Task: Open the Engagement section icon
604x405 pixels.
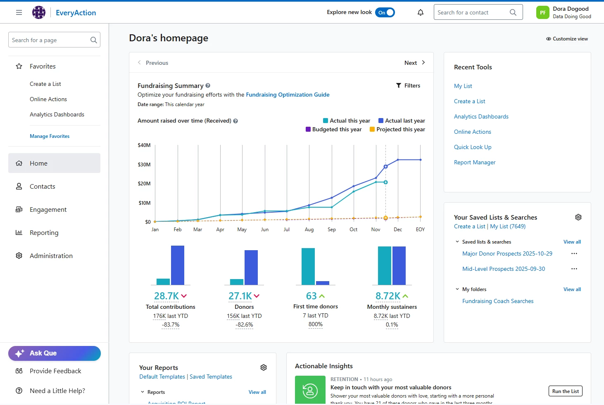Action: pyautogui.click(x=19, y=209)
